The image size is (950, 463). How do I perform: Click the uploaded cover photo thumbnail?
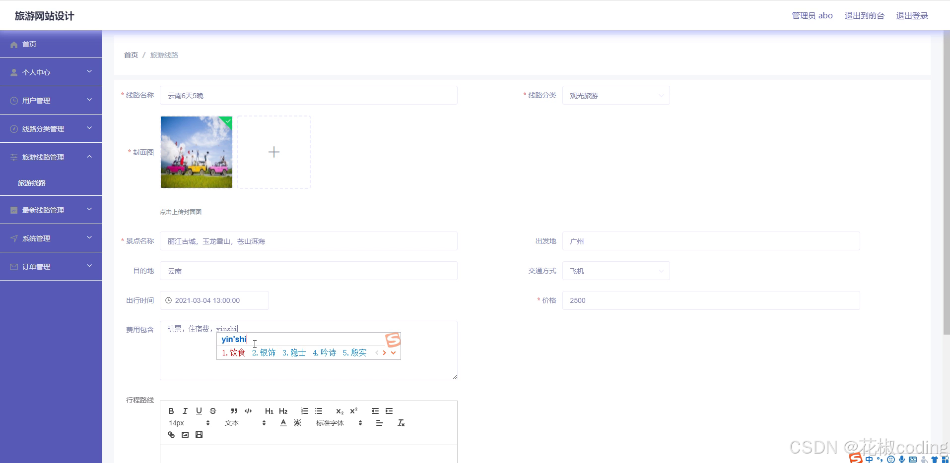tap(197, 152)
